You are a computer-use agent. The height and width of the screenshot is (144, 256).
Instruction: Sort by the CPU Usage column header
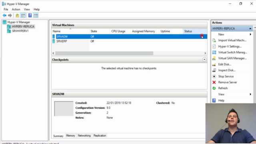point(120,31)
